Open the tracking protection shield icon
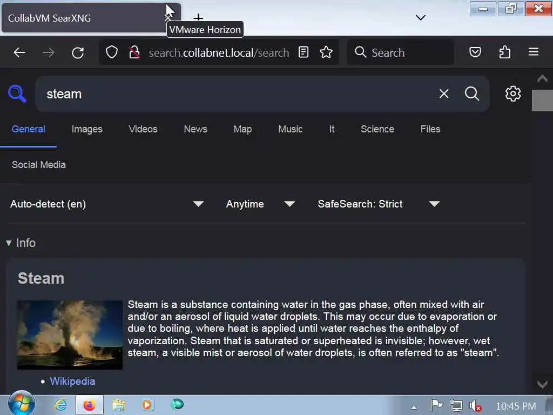The image size is (553, 415). tap(111, 52)
